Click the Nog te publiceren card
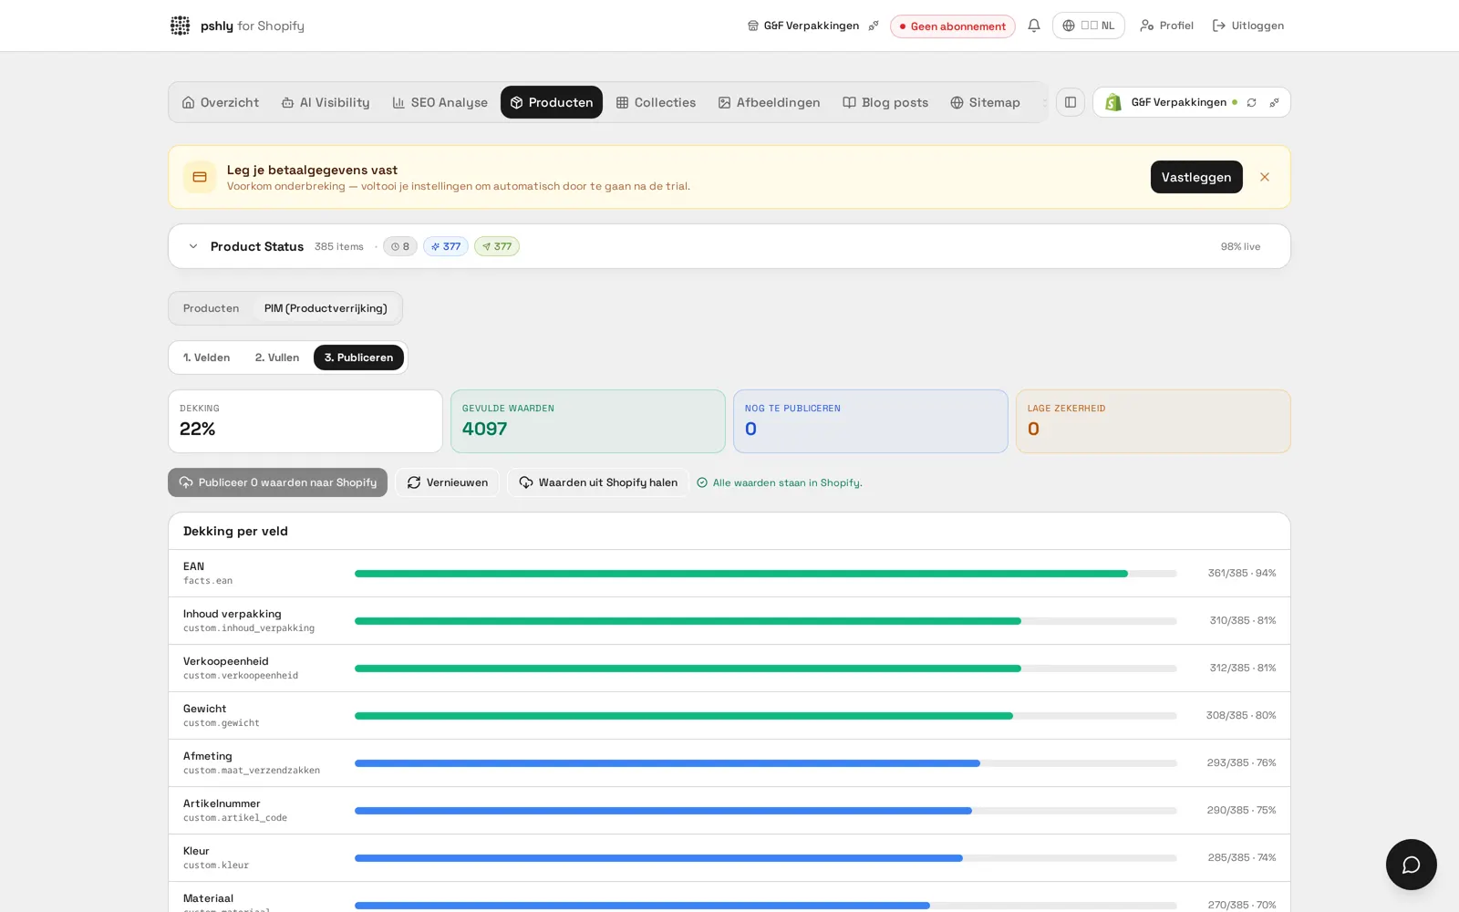The image size is (1459, 912). point(871,421)
